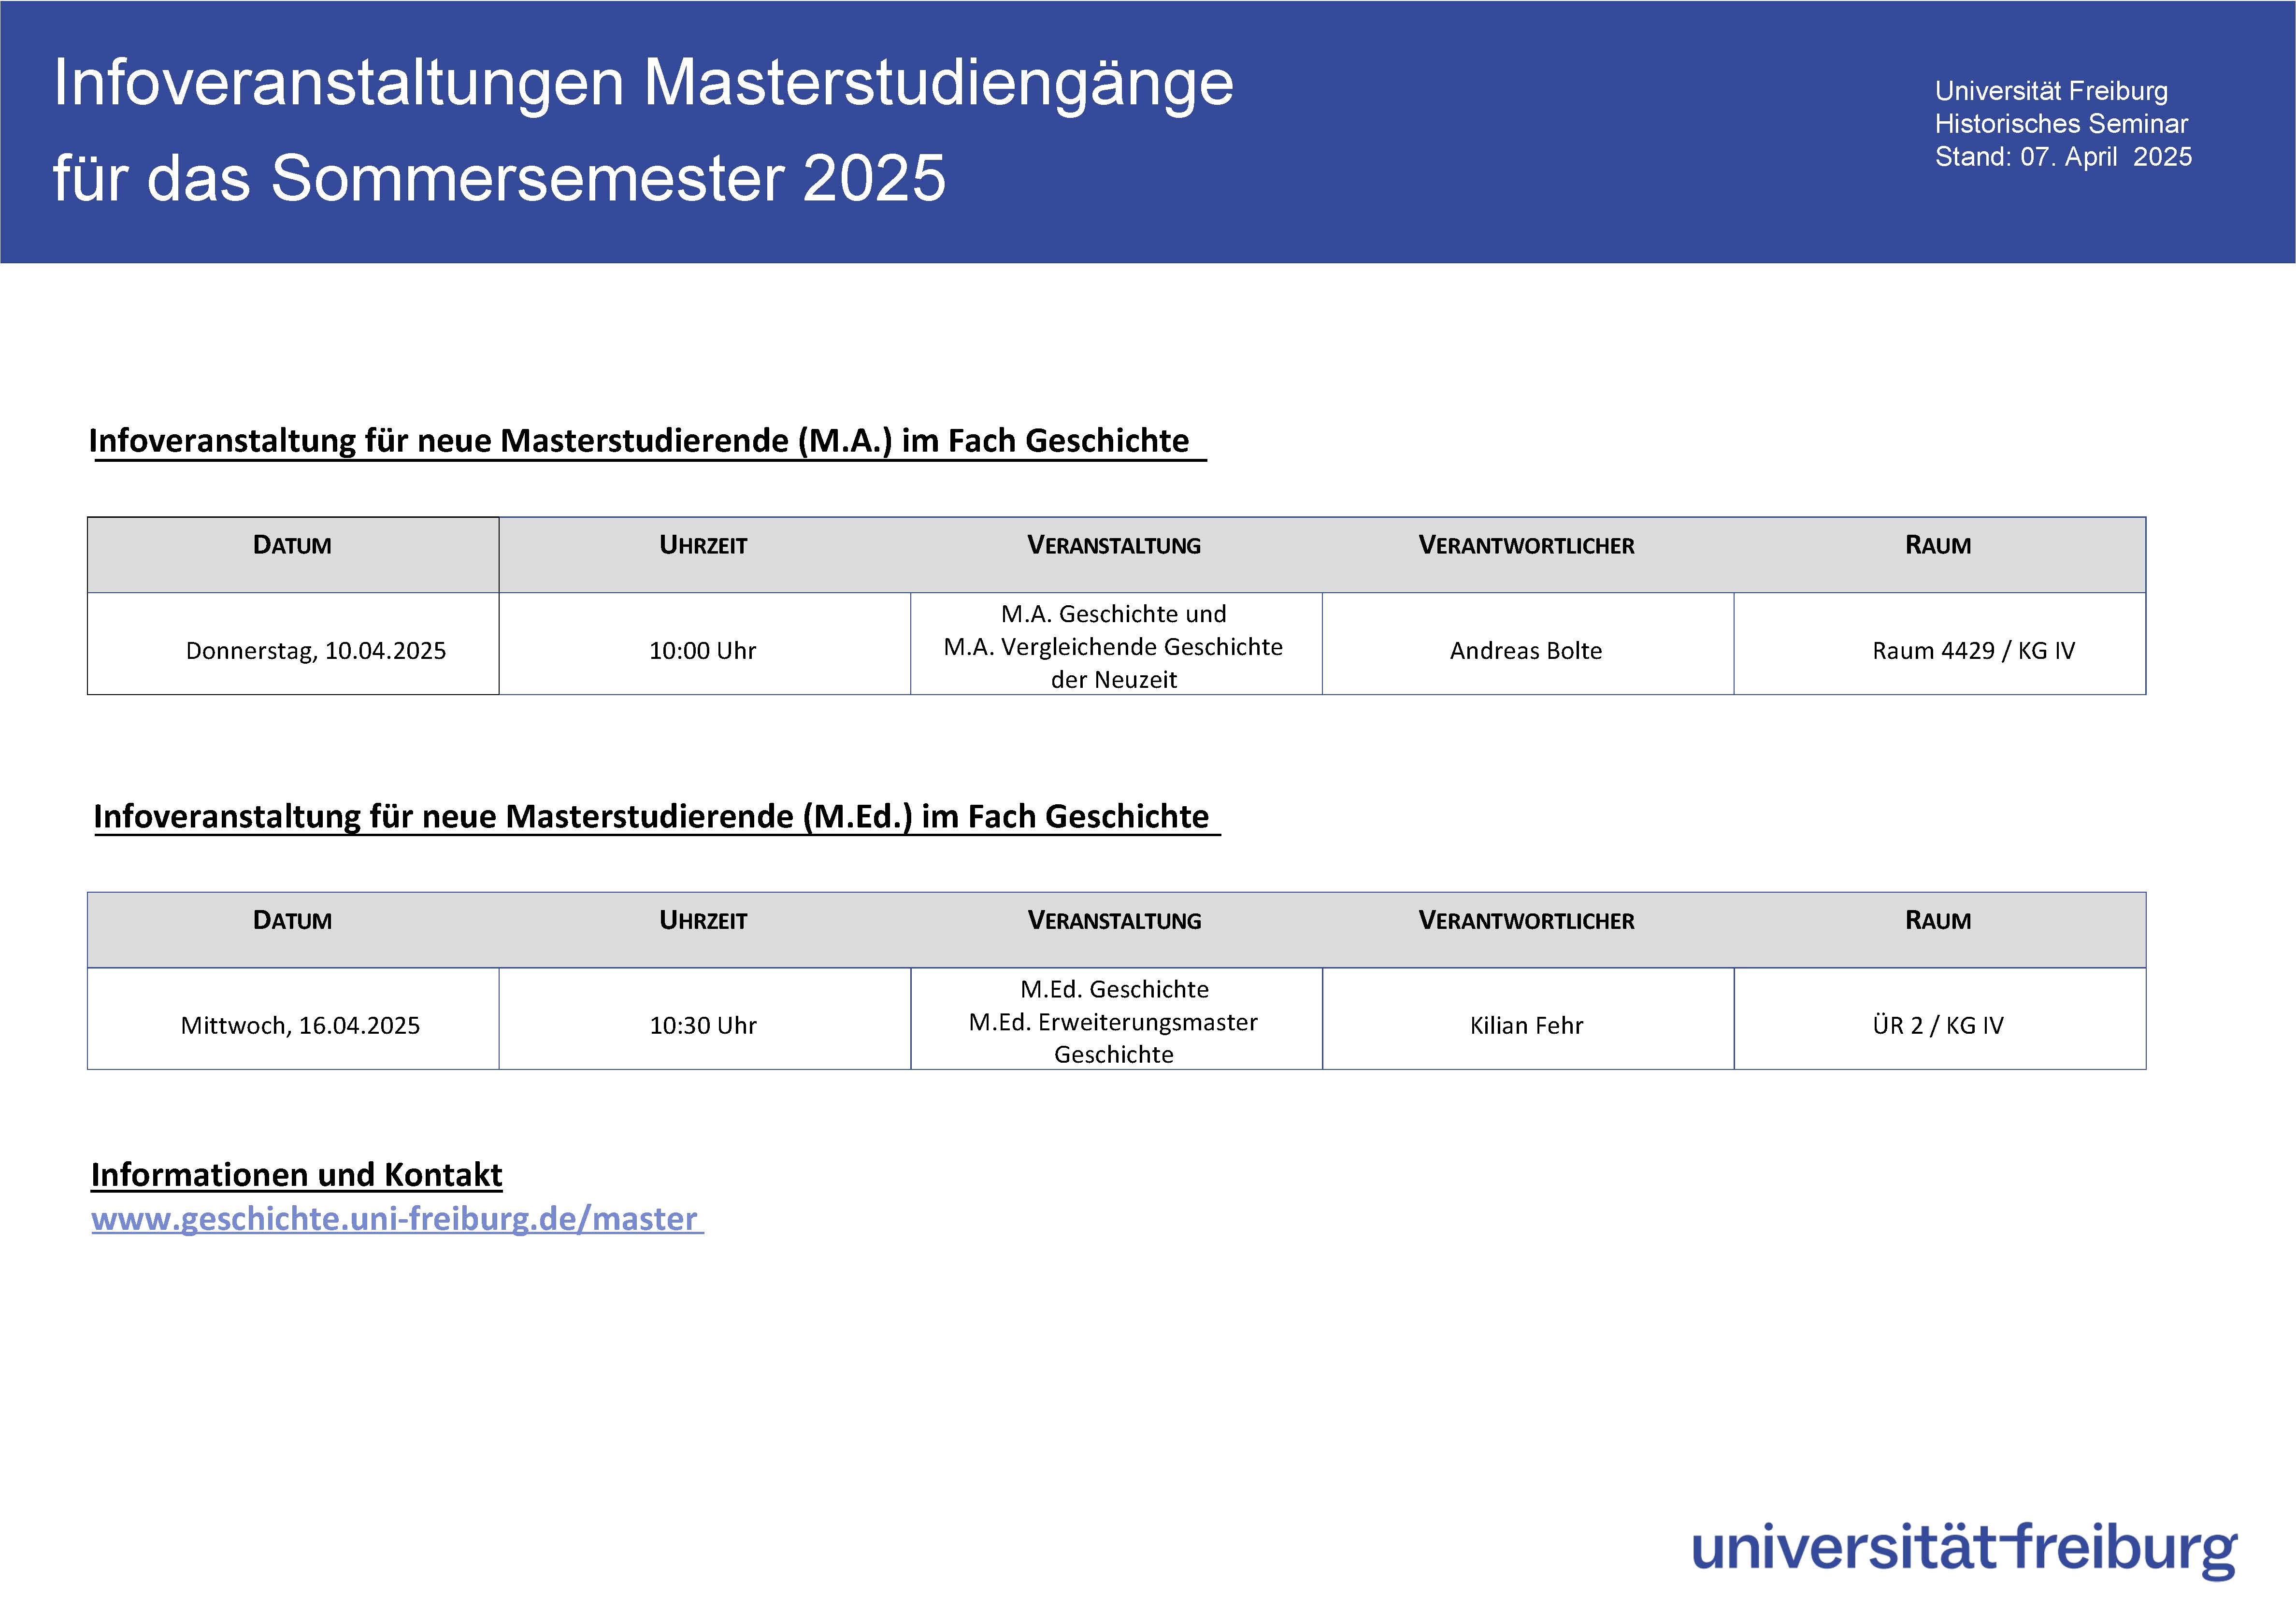
Task: Click the 'Veranstaltung' header in the M.Ed. table
Action: coord(1114,920)
